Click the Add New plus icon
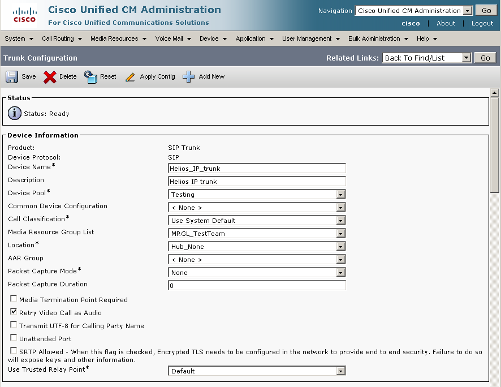501x387 pixels. 189,77
